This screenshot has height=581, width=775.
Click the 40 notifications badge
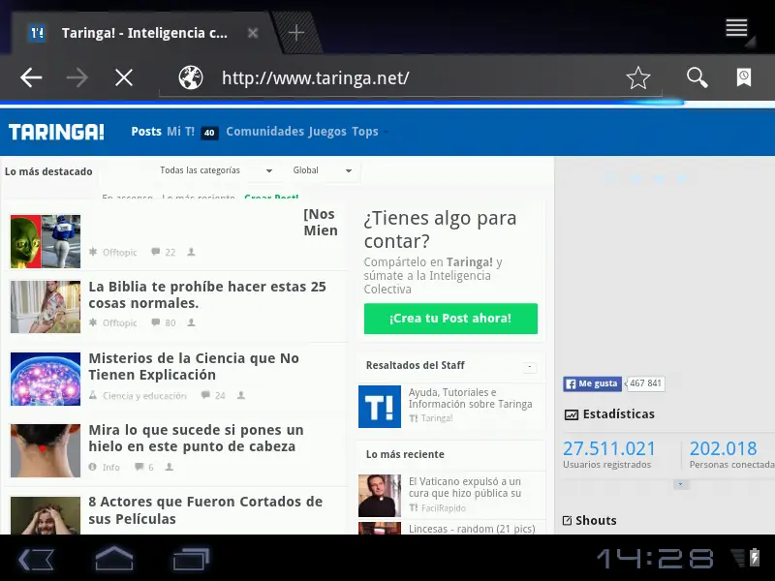tap(209, 133)
